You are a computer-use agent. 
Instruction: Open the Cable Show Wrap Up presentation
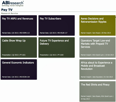pyautogui.click(x=19, y=47)
